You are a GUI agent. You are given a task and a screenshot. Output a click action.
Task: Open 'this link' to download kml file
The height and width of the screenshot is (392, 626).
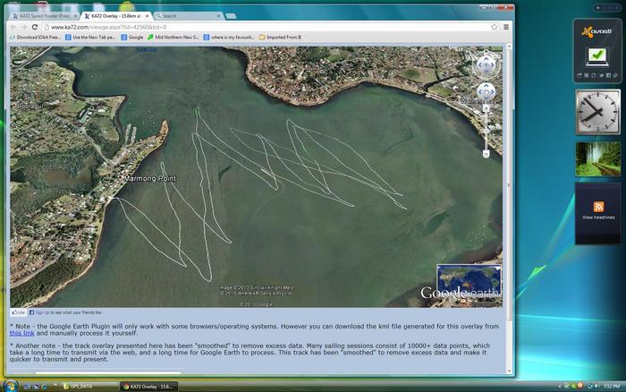coord(21,333)
